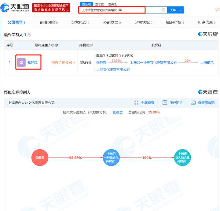Click the 路径1 (占比约 99.99%) heading
Image resolution: width=220 pixels, height=211 pixels.
(115, 55)
